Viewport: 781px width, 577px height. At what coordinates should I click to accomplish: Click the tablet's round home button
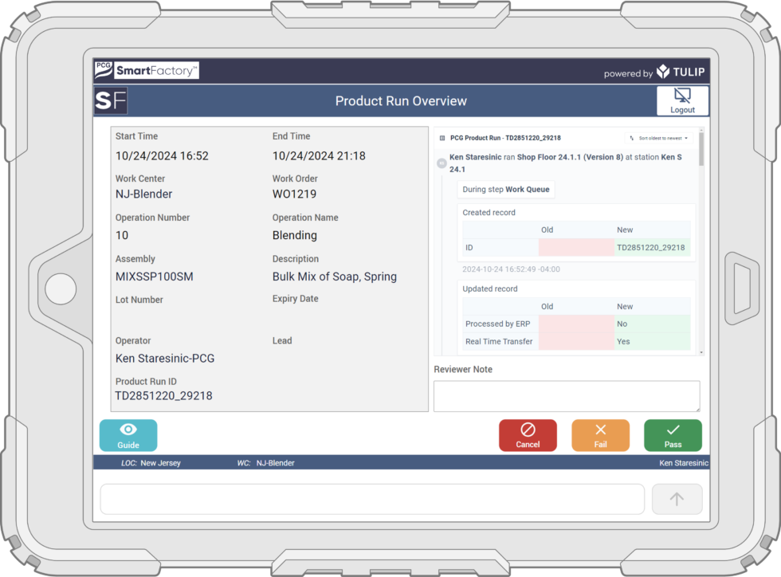(x=61, y=289)
